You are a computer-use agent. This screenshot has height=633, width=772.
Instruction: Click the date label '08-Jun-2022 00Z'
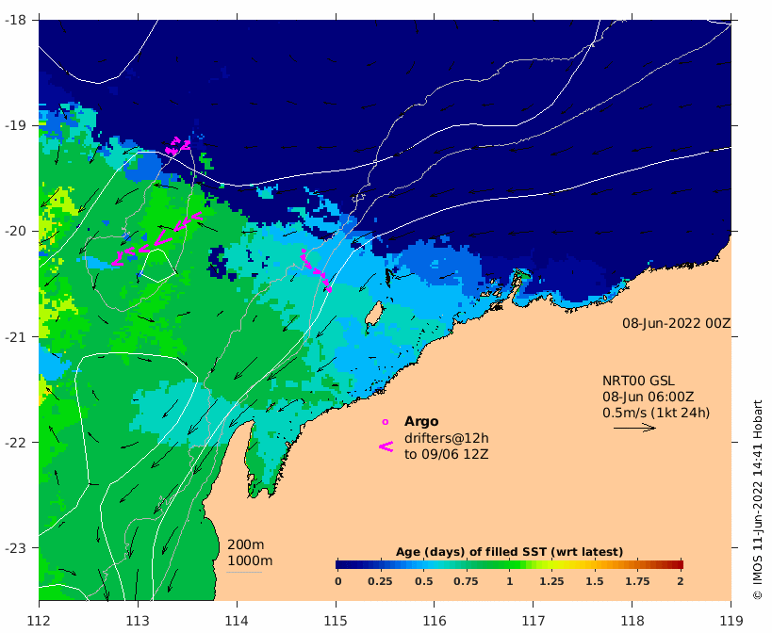pyautogui.click(x=677, y=323)
